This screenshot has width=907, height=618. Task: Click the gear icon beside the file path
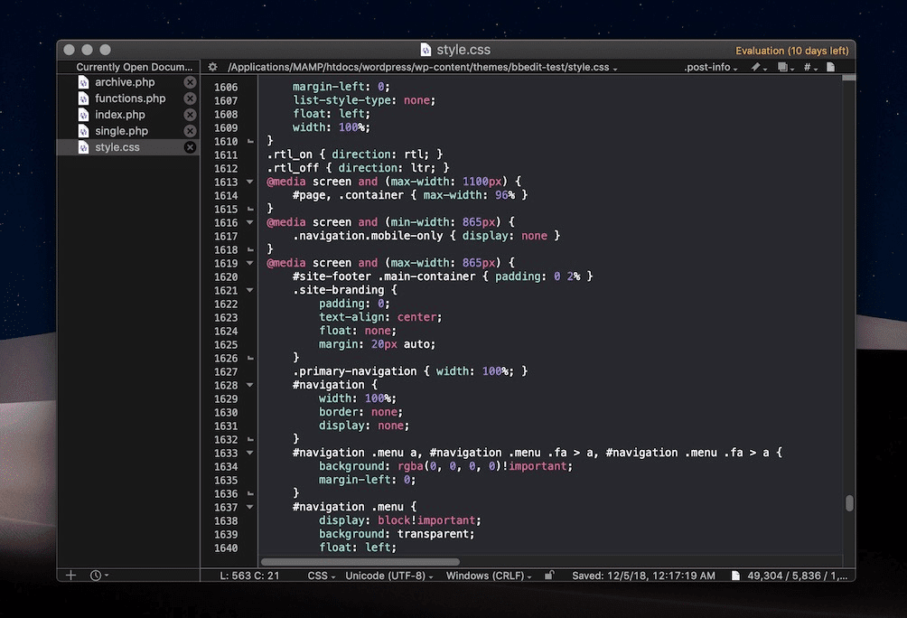click(x=212, y=67)
